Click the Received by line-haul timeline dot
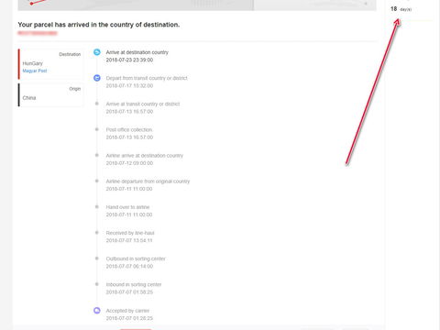 (x=97, y=233)
